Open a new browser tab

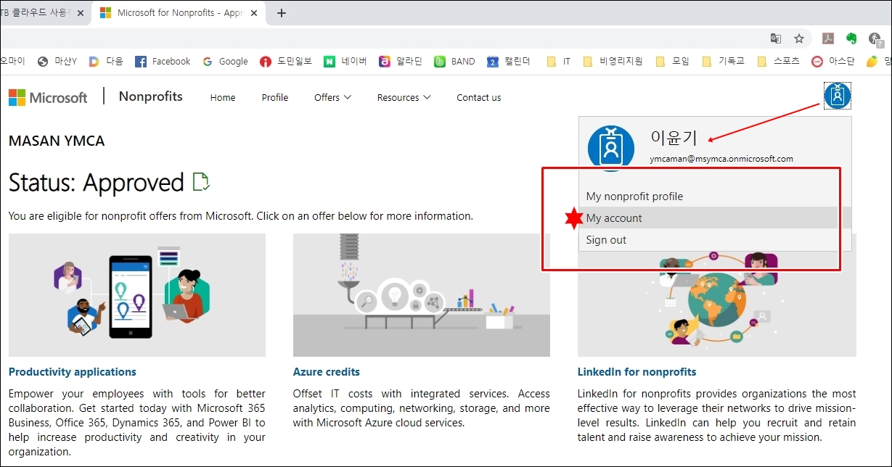(282, 13)
